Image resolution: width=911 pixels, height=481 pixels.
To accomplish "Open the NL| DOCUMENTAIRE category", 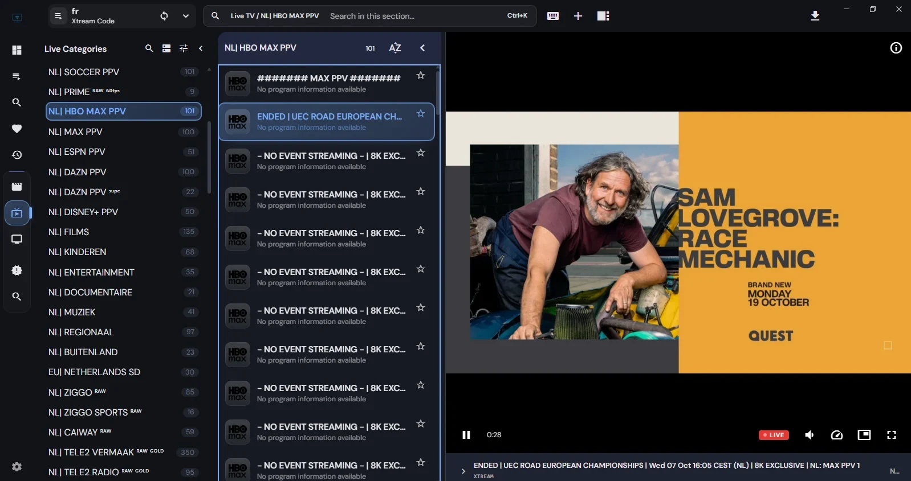I will 123,292.
